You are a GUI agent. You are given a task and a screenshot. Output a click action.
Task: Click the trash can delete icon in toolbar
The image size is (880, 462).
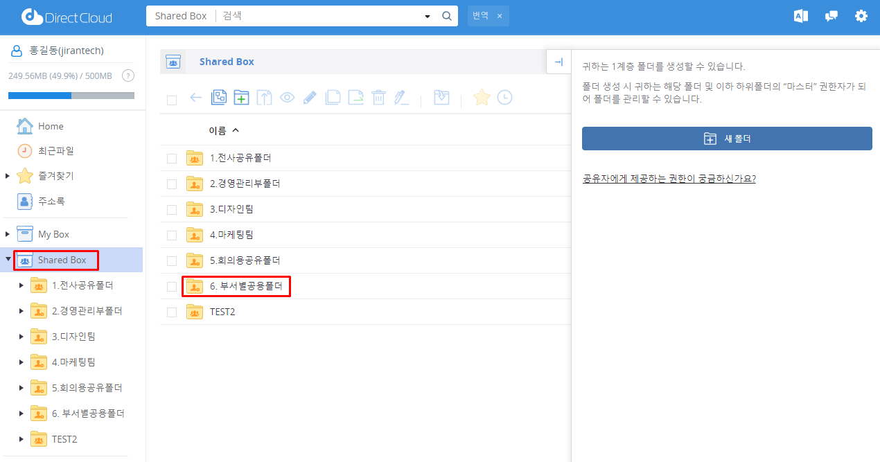pyautogui.click(x=378, y=98)
